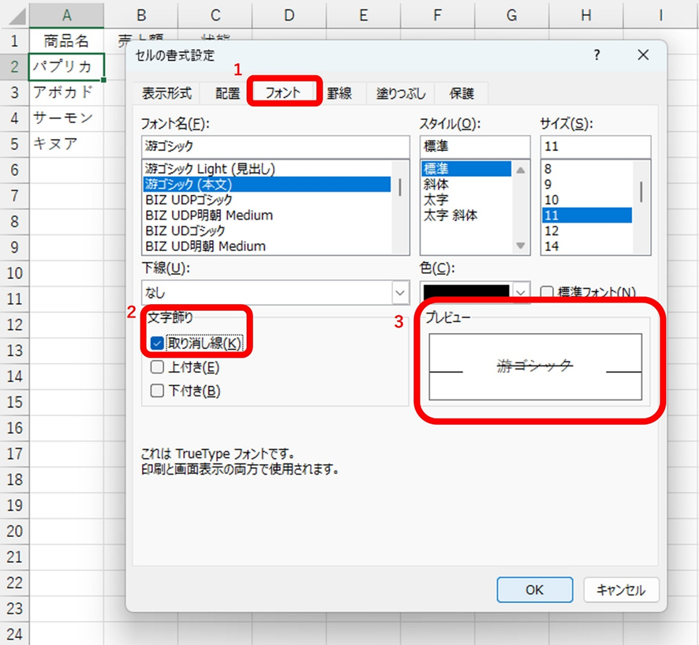Switch to the 配置 tab
Image resolution: width=699 pixels, height=645 pixels.
(x=228, y=93)
